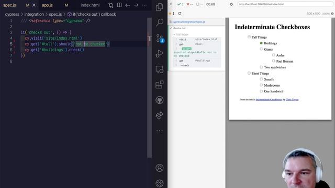The height and width of the screenshot is (188, 335).
Task: Check the Andre checkbox
Action: coord(273,55)
